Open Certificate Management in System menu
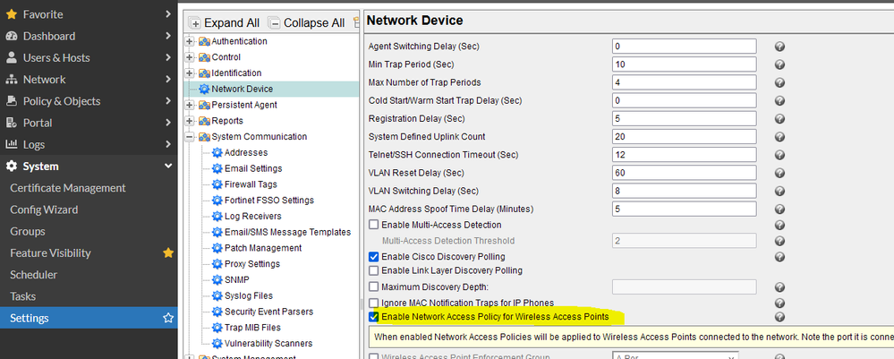The width and height of the screenshot is (894, 359). click(x=68, y=188)
